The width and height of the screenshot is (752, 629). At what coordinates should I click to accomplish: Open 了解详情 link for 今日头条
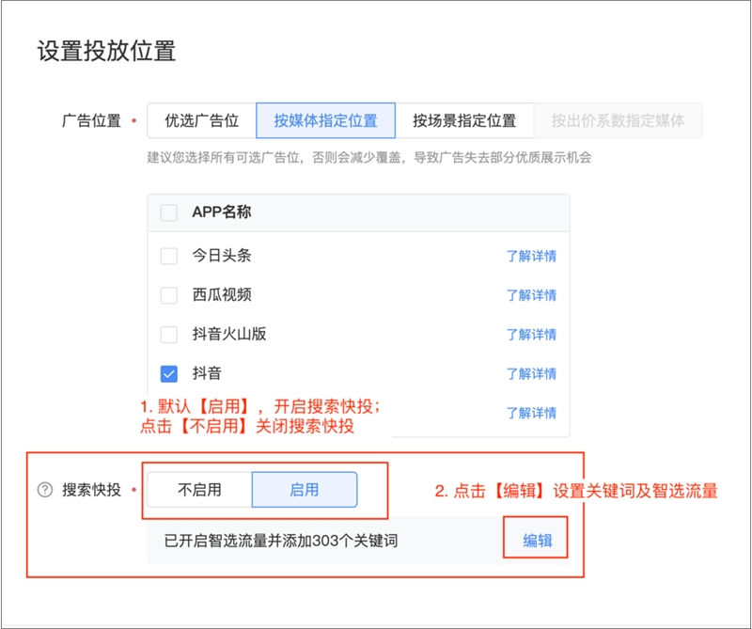(x=531, y=257)
